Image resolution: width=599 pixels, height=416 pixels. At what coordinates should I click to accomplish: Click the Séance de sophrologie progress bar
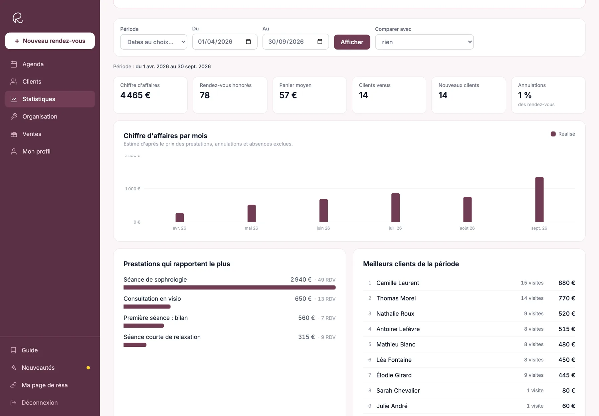point(230,288)
